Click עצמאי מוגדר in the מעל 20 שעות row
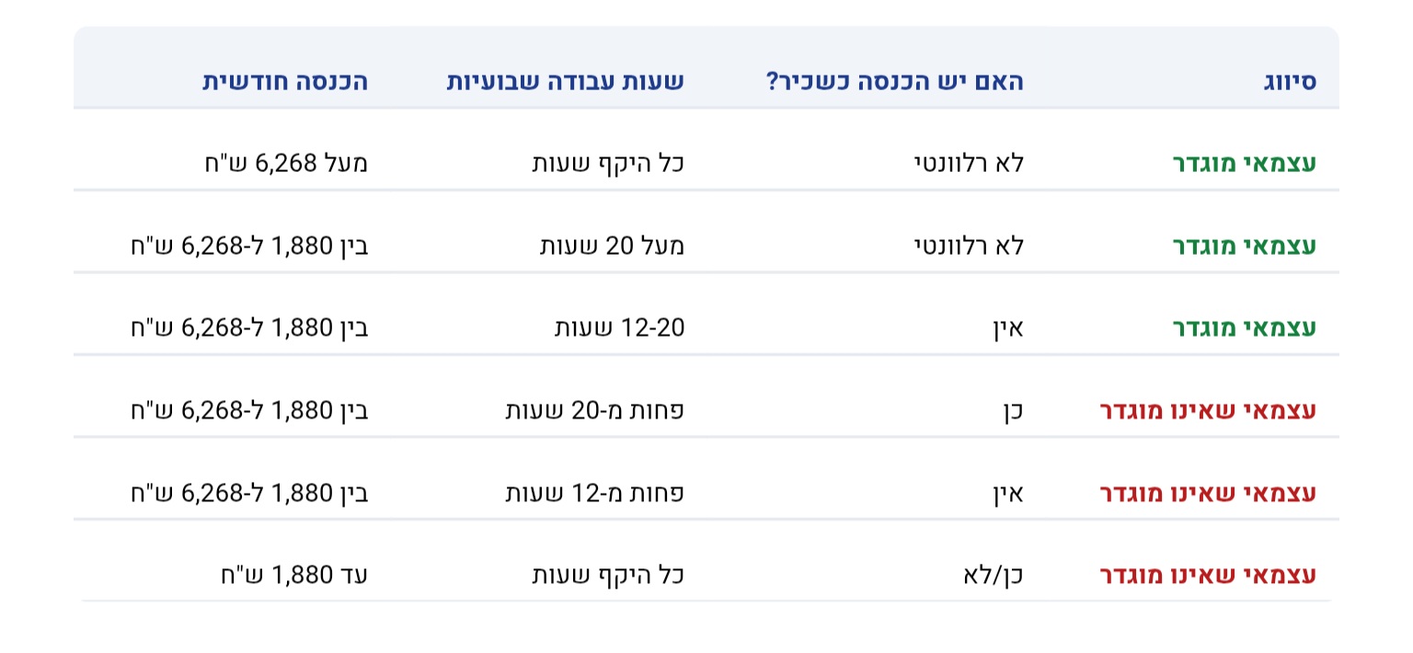 [1244, 246]
